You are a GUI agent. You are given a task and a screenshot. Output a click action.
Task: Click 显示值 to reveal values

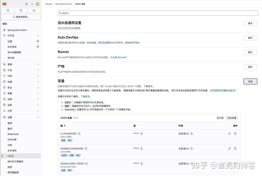220,118
